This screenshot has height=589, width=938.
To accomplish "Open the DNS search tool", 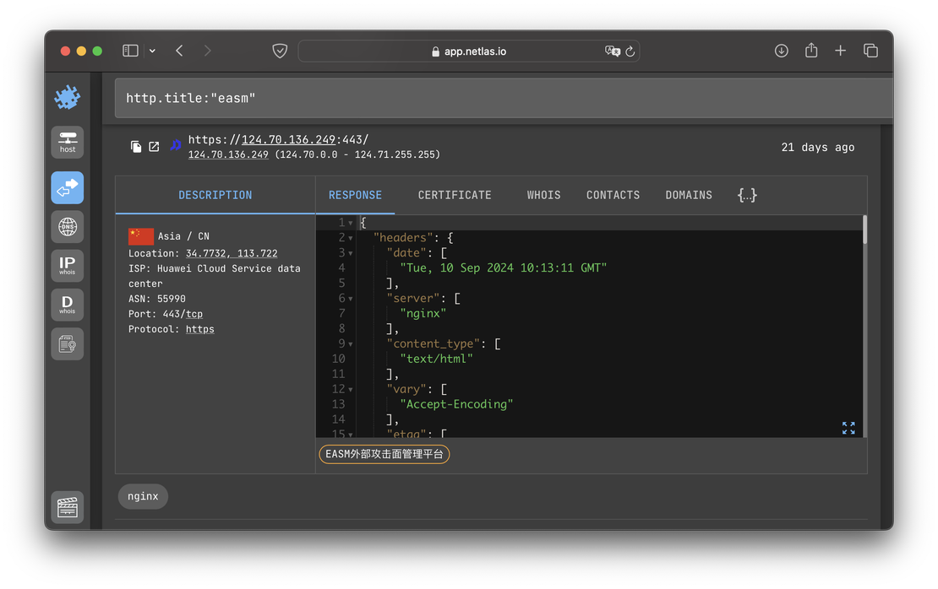I will click(x=67, y=226).
